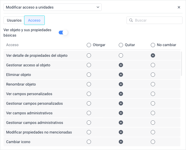Image resolution: width=186 pixels, height=150 pixels.
Task: Select the Quitar header radio for all
Action: coord(121,45)
